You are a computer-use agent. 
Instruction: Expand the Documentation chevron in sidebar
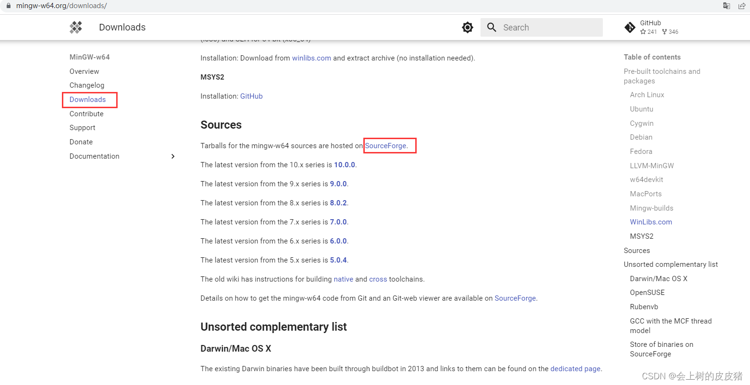(173, 156)
